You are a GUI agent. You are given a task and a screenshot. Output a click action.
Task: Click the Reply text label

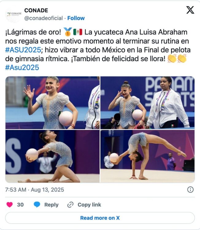(51, 205)
